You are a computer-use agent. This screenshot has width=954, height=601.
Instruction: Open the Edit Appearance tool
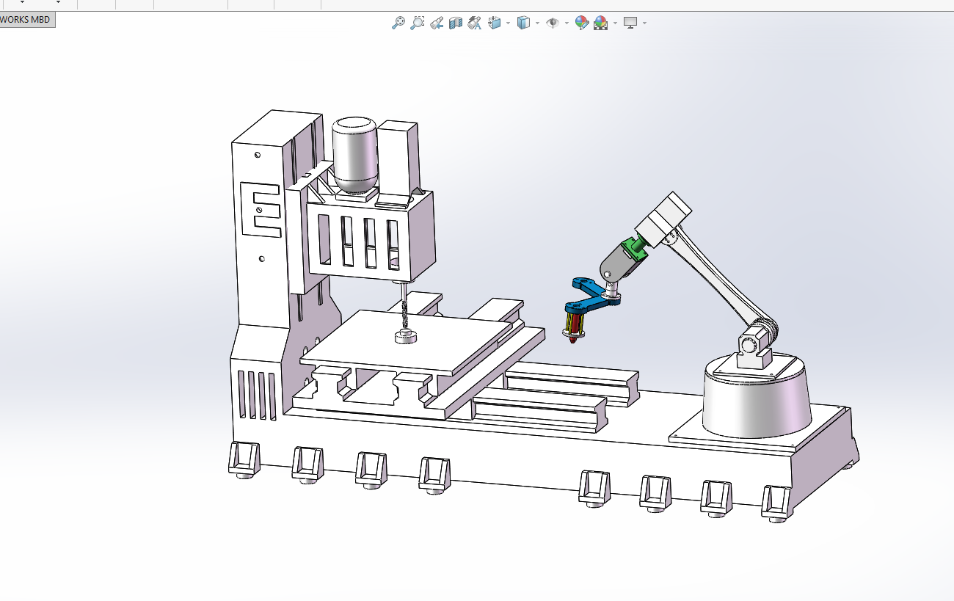click(582, 23)
